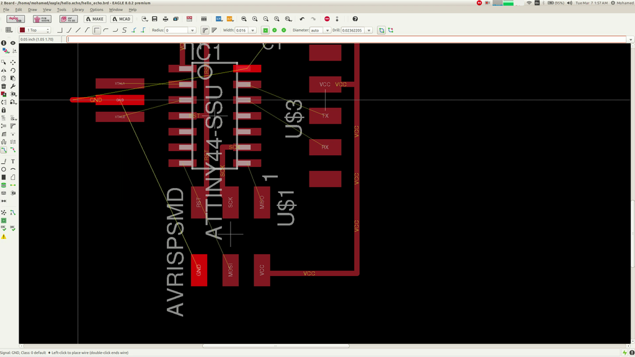Select the square via shape

[265, 30]
